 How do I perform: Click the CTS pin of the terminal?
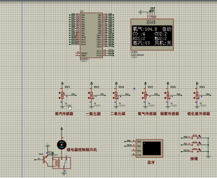139,155
